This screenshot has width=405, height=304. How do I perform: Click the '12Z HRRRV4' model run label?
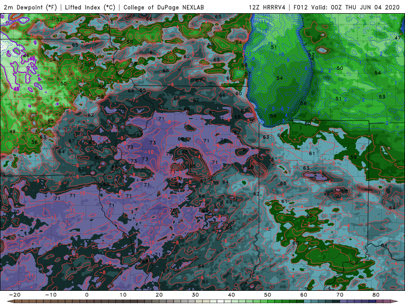tap(267, 8)
